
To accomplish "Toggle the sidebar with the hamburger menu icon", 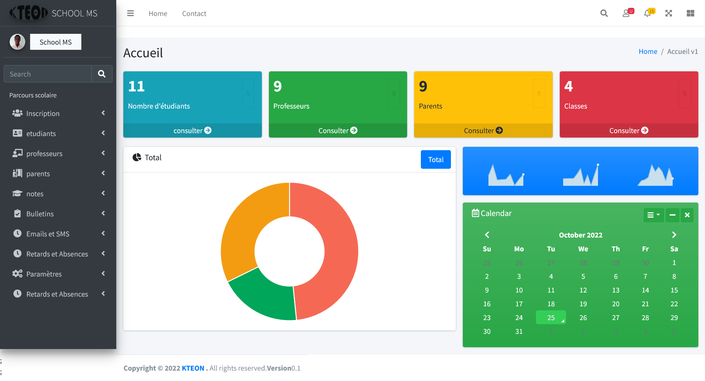I will (x=130, y=13).
